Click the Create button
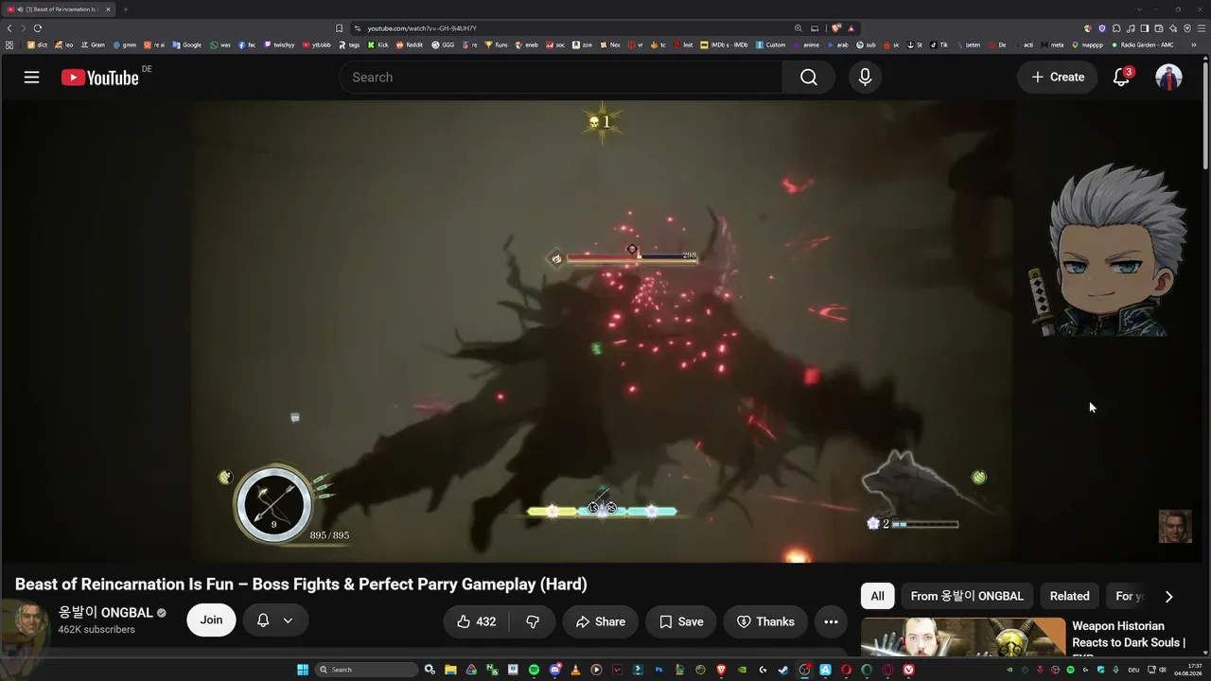1211x681 pixels. 1058,78
